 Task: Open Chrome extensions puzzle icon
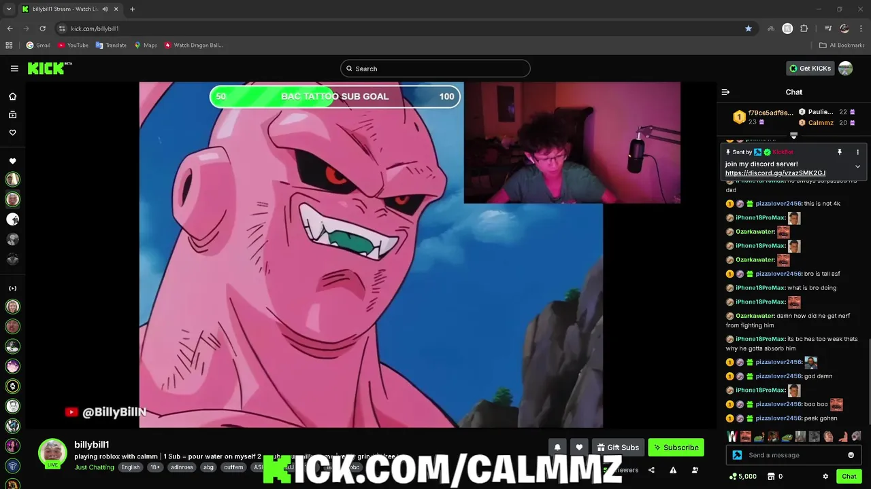(x=804, y=29)
